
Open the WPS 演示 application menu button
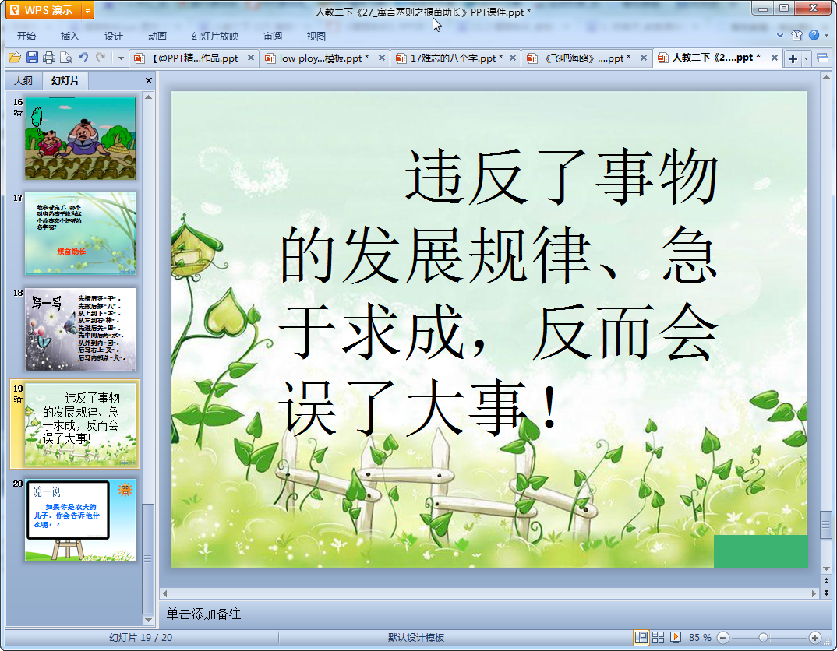pyautogui.click(x=44, y=10)
